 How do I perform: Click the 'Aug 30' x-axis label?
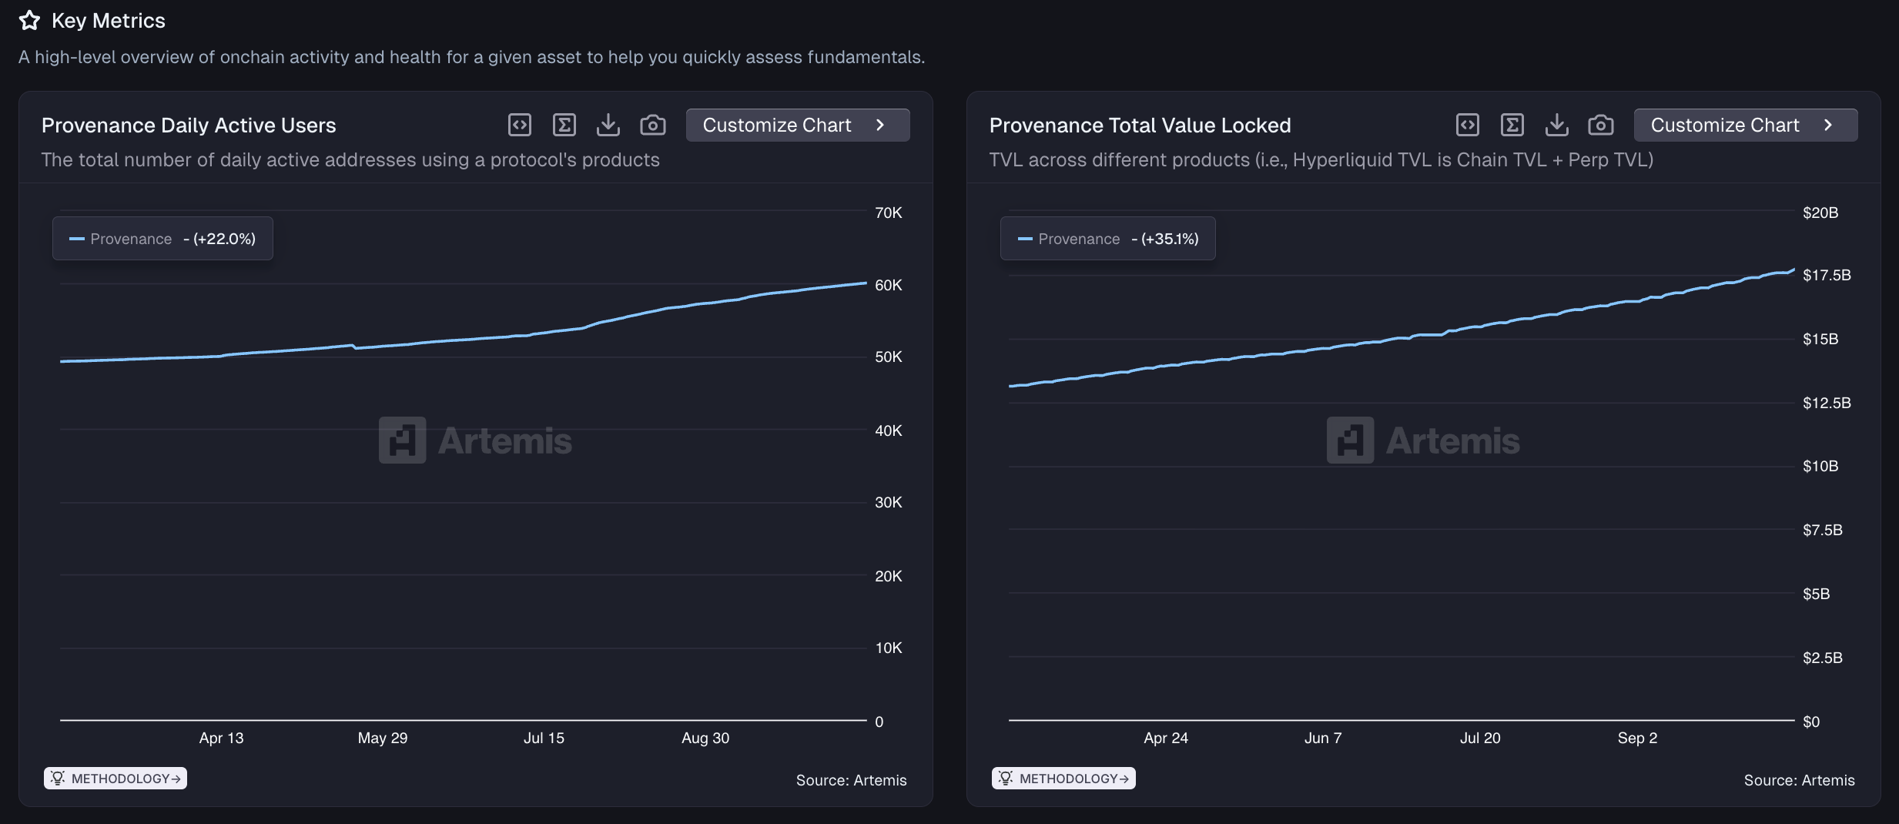(x=705, y=738)
